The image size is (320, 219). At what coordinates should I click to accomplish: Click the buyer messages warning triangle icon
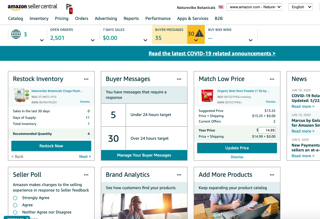[199, 34]
